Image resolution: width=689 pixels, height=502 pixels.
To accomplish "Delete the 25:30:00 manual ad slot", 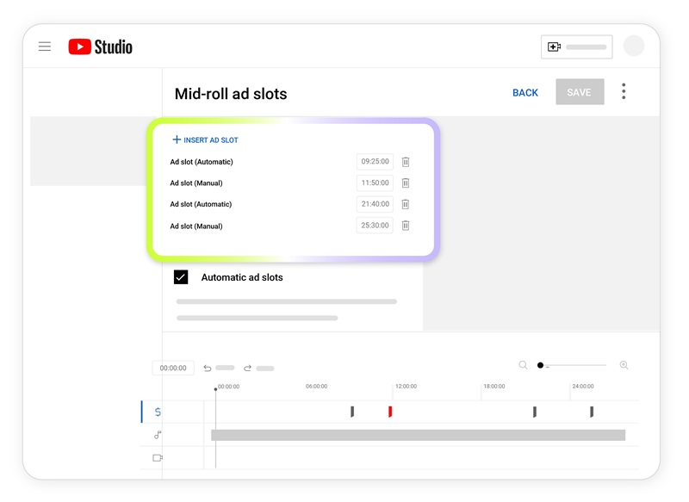I will coord(405,226).
